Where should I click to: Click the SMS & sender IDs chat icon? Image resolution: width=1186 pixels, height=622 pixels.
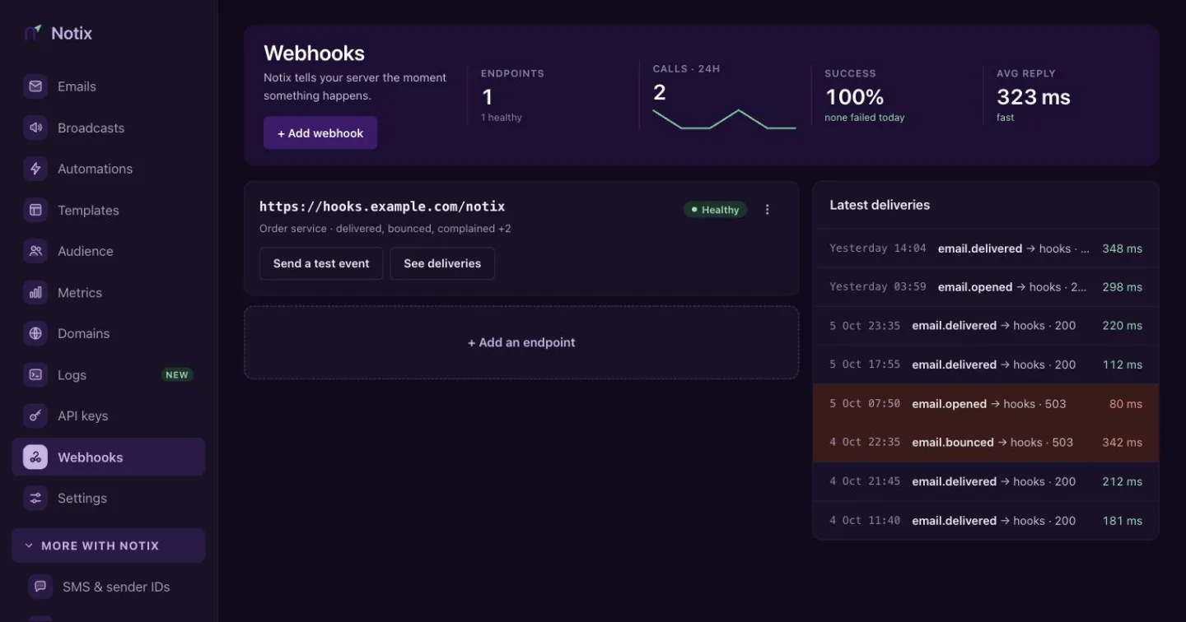40,587
